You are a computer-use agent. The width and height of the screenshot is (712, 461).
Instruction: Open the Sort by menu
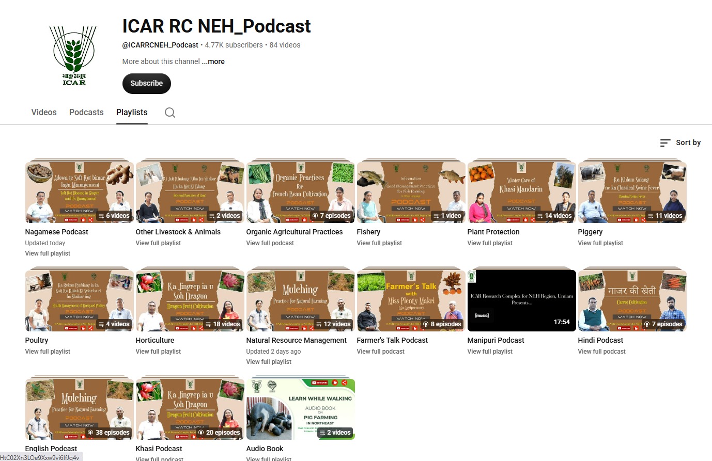tap(680, 142)
